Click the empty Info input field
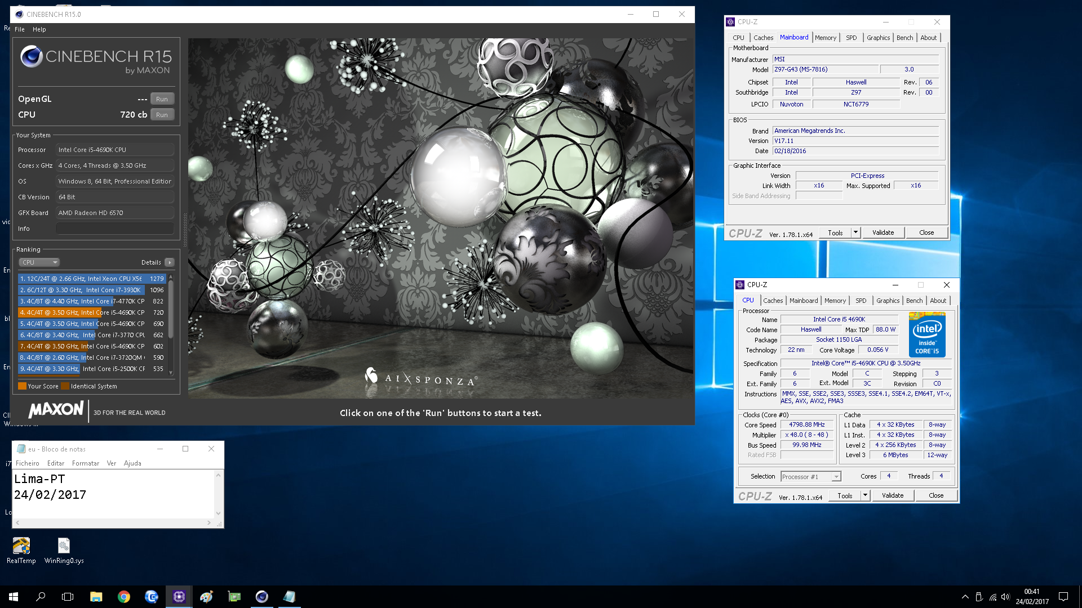Image resolution: width=1082 pixels, height=608 pixels. [x=115, y=229]
